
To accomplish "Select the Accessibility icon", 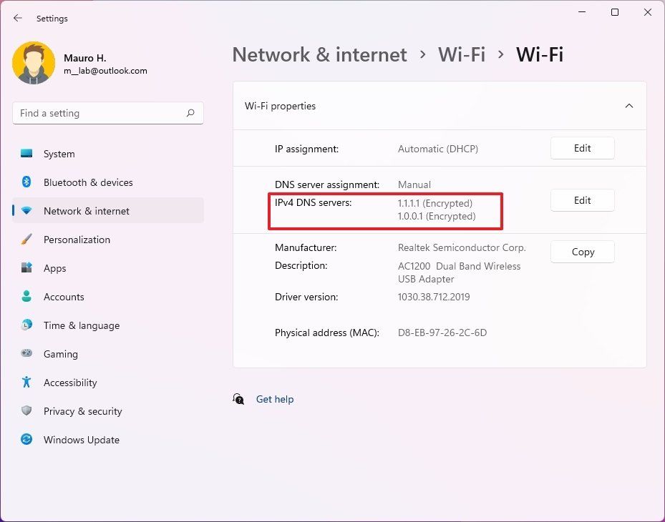I will (x=26, y=383).
